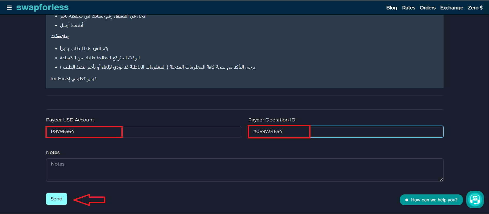
Task: Open the hamburger navigation menu
Action: (x=9, y=8)
